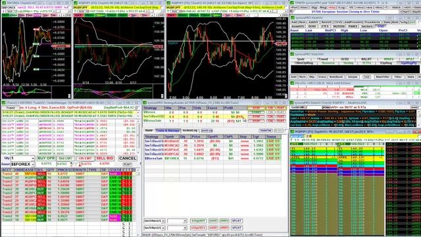Viewport: 421px width, 237px height.
Task: Open the Qty dropdown
Action: [x=33, y=158]
